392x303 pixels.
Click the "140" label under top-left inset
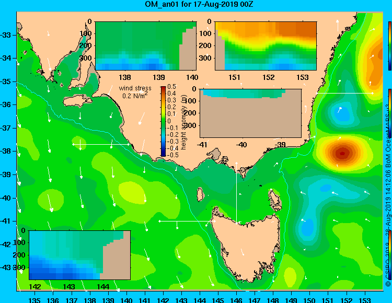192,77
